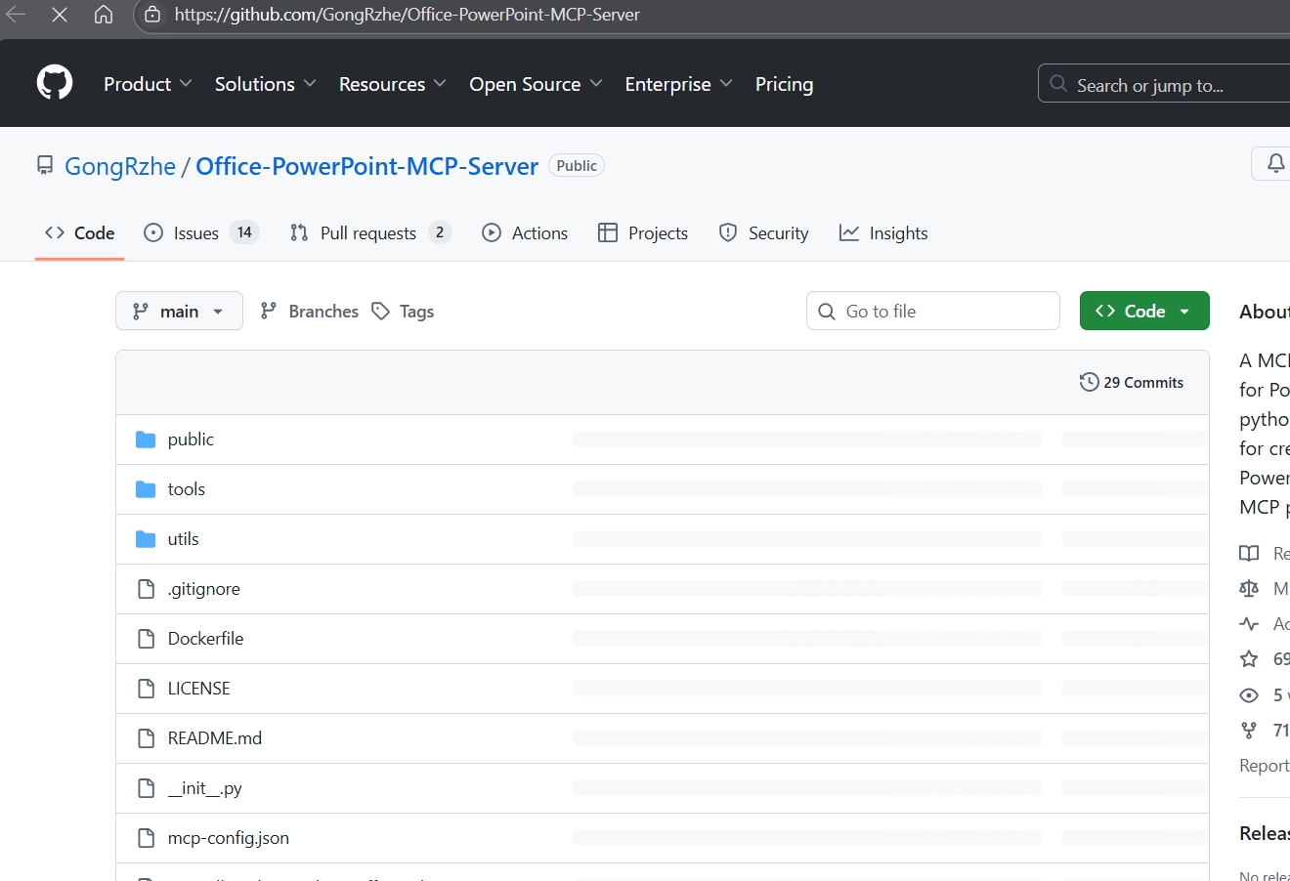Open Office-PowerPoint-MCP-Server repository link
This screenshot has height=881, width=1290.
click(366, 166)
